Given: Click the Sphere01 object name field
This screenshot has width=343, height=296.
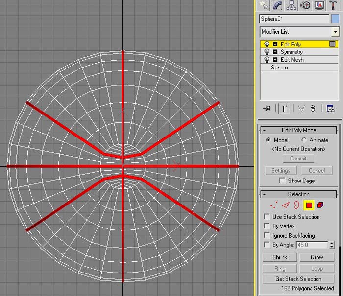Looking at the screenshot, I should coord(294,19).
